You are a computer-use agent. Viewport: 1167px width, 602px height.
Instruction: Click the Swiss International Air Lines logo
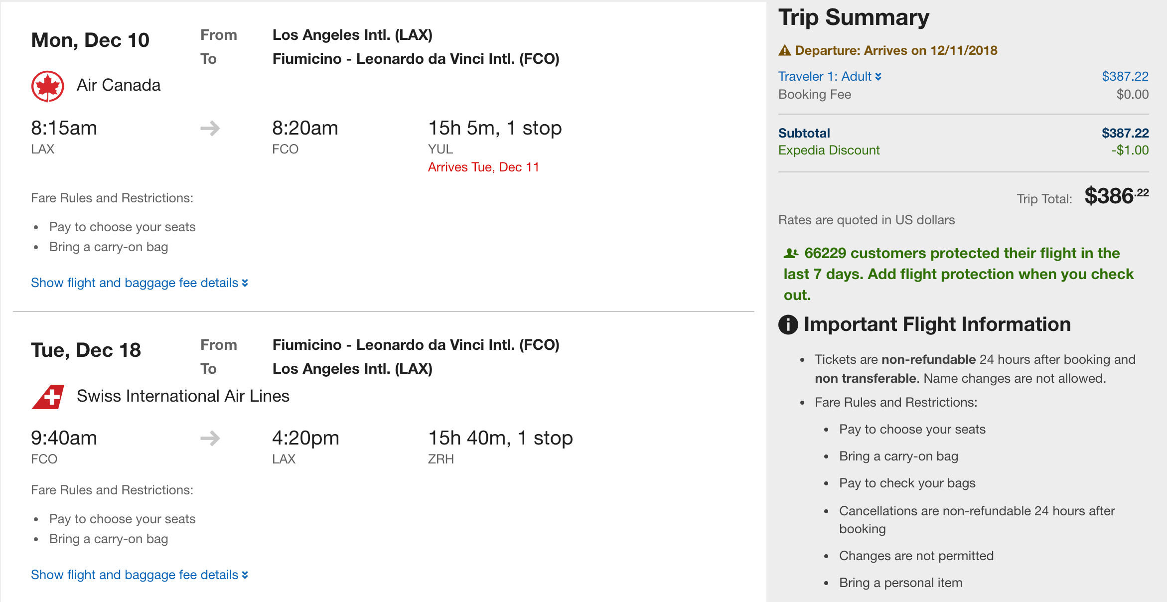click(48, 397)
